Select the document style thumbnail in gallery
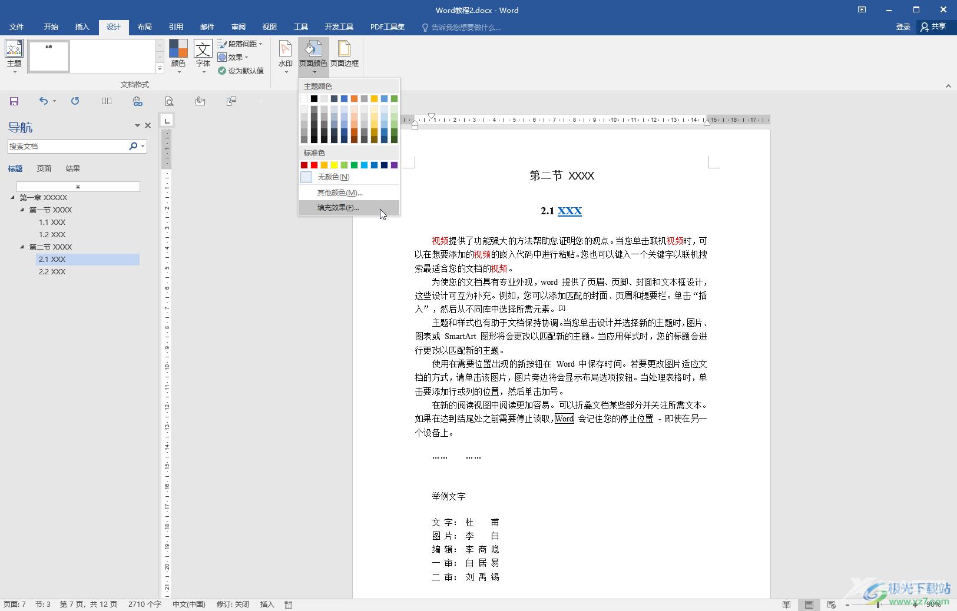Screen dimensions: 957x611 point(49,57)
